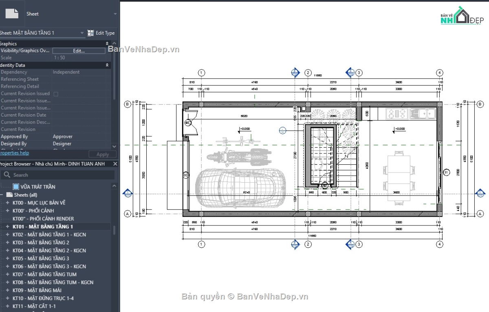Image resolution: width=489 pixels, height=312 pixels.
Task: Select KT00'' - PHỐI CẢNH RENDER sheet
Action: point(43,219)
